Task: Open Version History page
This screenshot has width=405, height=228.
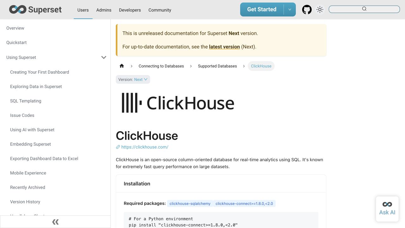Action: [x=25, y=202]
